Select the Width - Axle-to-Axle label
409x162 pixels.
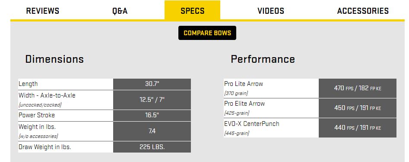47,95
